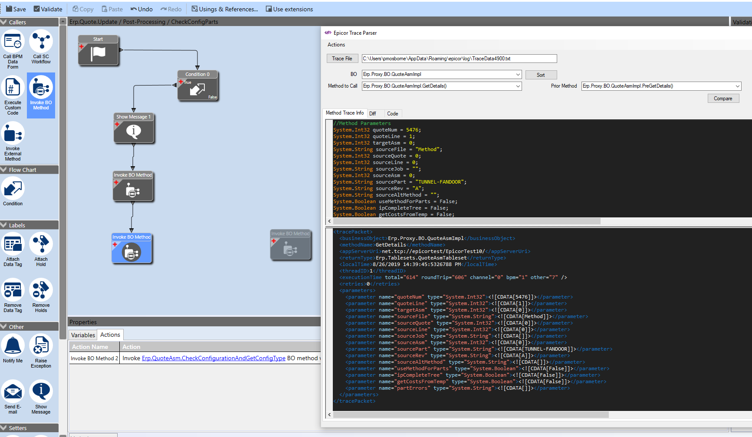This screenshot has height=437, width=752.
Task: Click the Redo toolbar button
Action: pos(171,9)
